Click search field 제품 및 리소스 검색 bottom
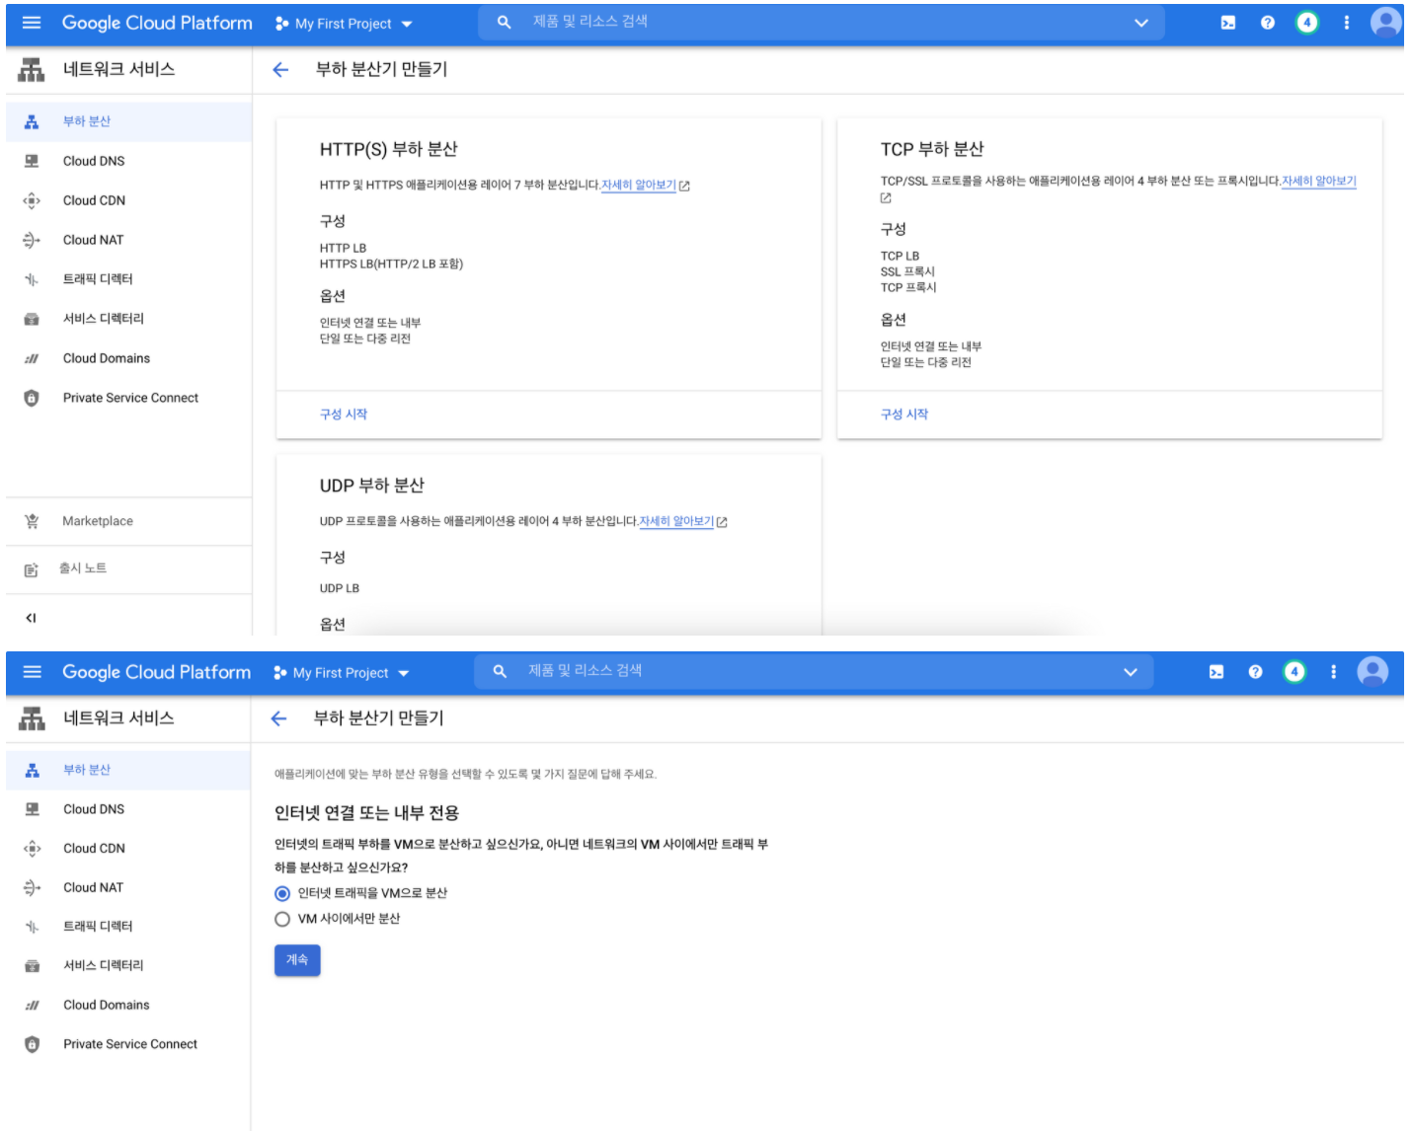 point(816,671)
